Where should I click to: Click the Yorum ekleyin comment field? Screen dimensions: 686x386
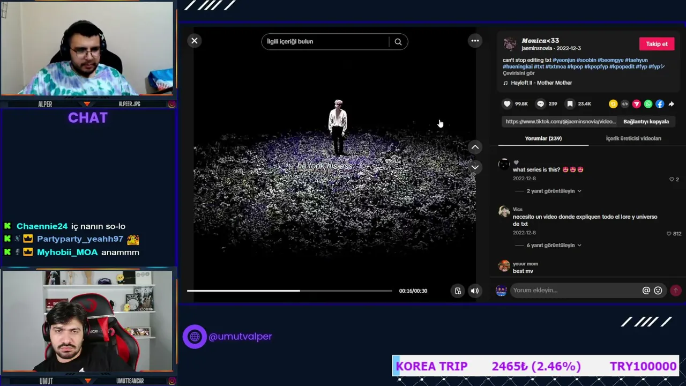pyautogui.click(x=576, y=291)
